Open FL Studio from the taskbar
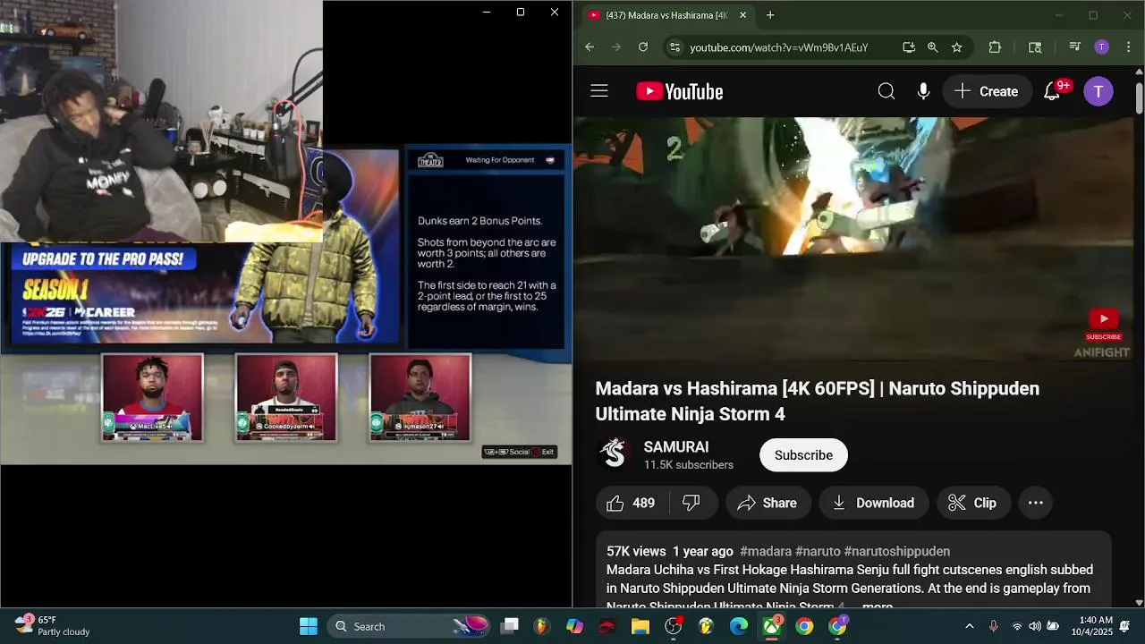This screenshot has width=1145, height=644. point(542,626)
